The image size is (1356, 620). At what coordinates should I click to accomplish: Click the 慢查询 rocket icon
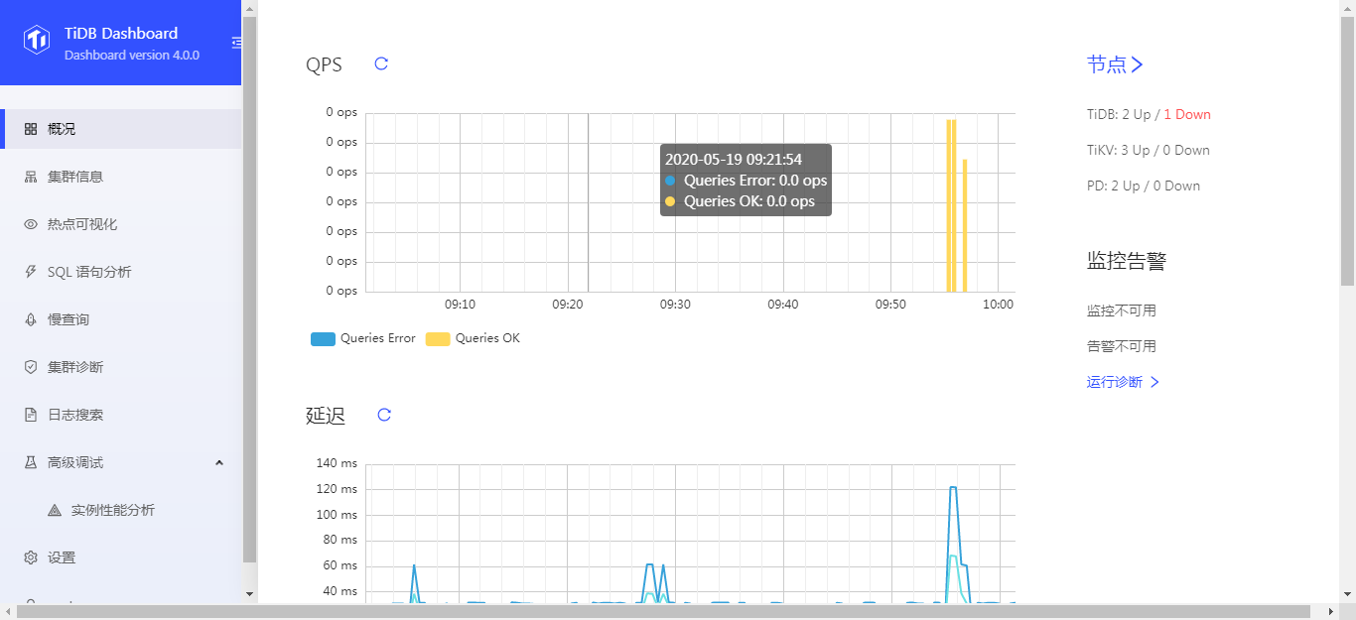(31, 319)
